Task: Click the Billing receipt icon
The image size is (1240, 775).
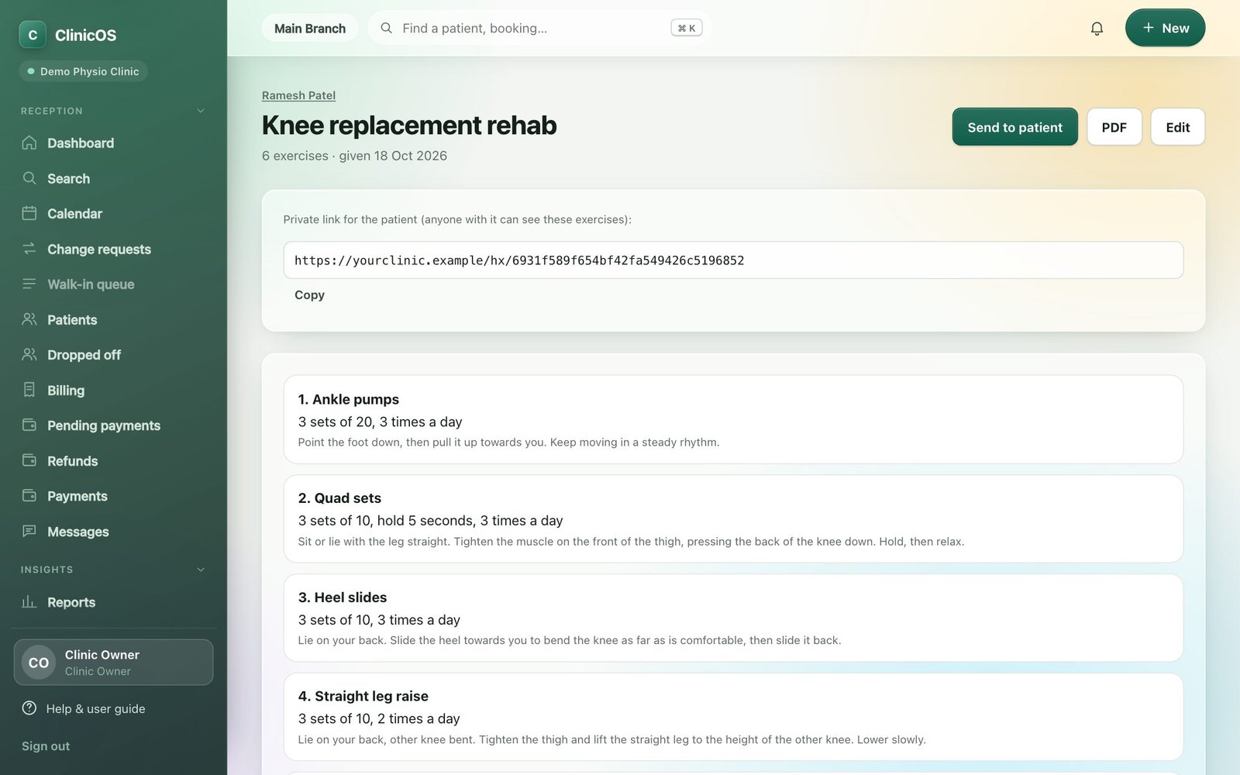Action: pos(29,390)
